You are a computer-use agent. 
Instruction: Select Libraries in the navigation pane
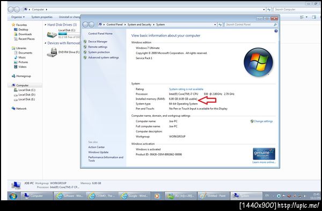pyautogui.click(x=19, y=48)
